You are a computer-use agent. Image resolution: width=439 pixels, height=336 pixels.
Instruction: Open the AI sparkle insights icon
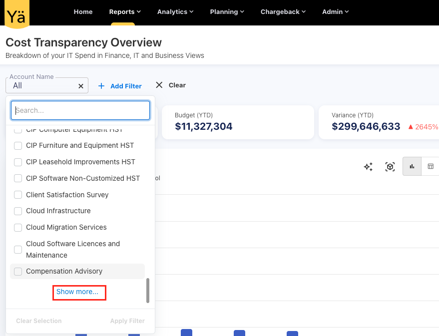point(368,167)
